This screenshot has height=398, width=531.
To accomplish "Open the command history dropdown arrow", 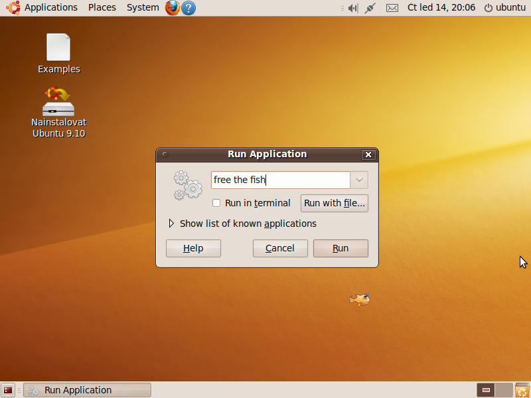I will pos(359,180).
